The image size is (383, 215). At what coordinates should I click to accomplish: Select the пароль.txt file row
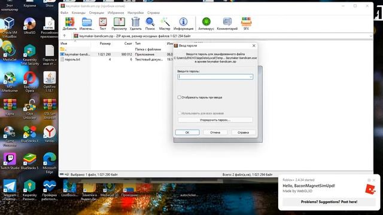(116, 59)
